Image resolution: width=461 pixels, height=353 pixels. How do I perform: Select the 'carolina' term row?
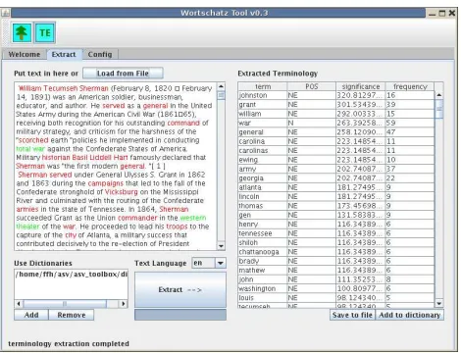336,141
